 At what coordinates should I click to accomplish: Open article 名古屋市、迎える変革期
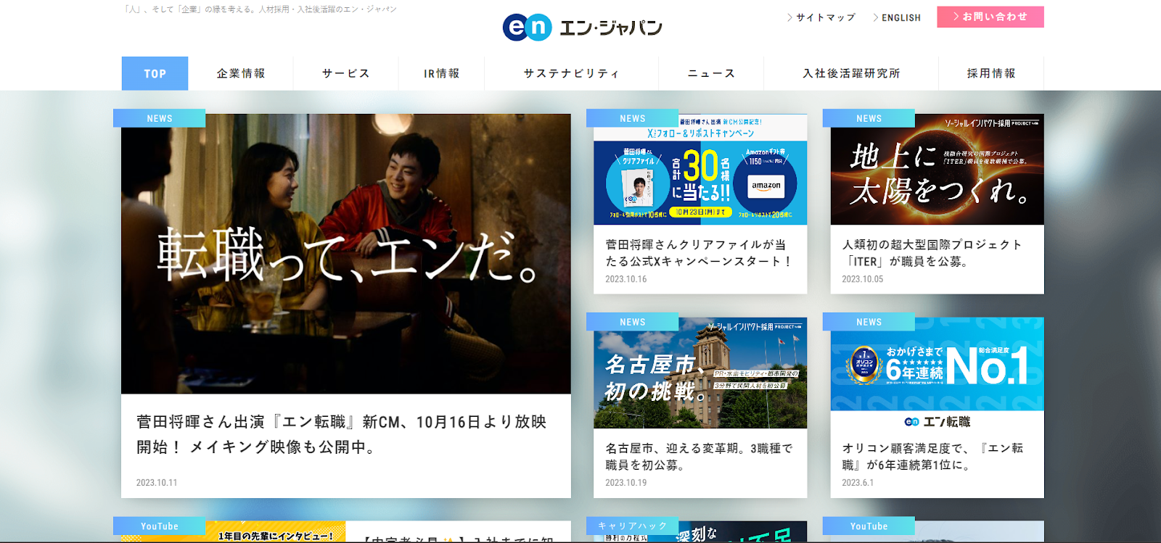tap(700, 457)
